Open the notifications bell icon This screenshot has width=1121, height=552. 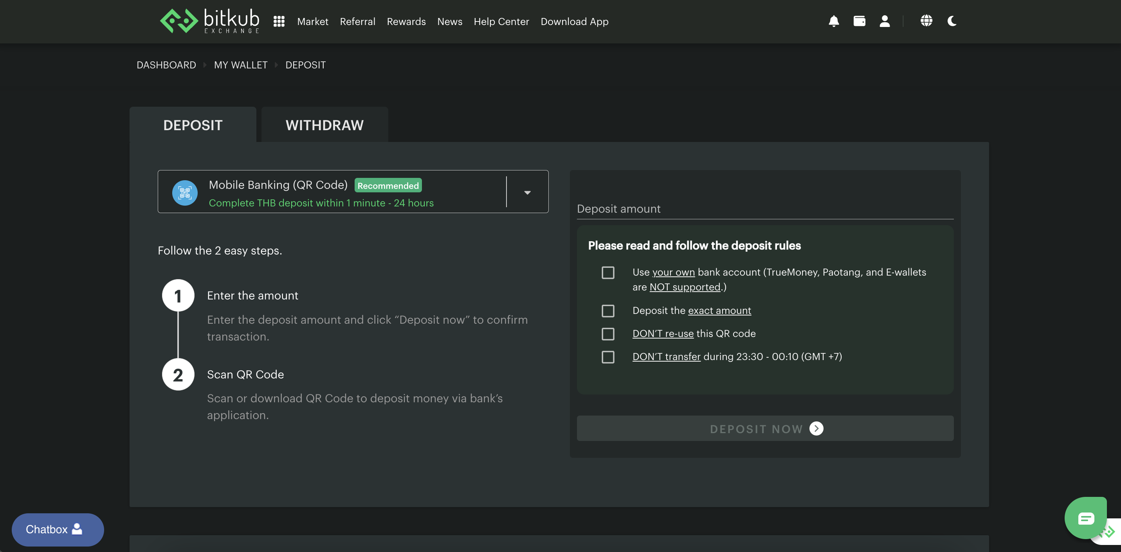pos(833,21)
